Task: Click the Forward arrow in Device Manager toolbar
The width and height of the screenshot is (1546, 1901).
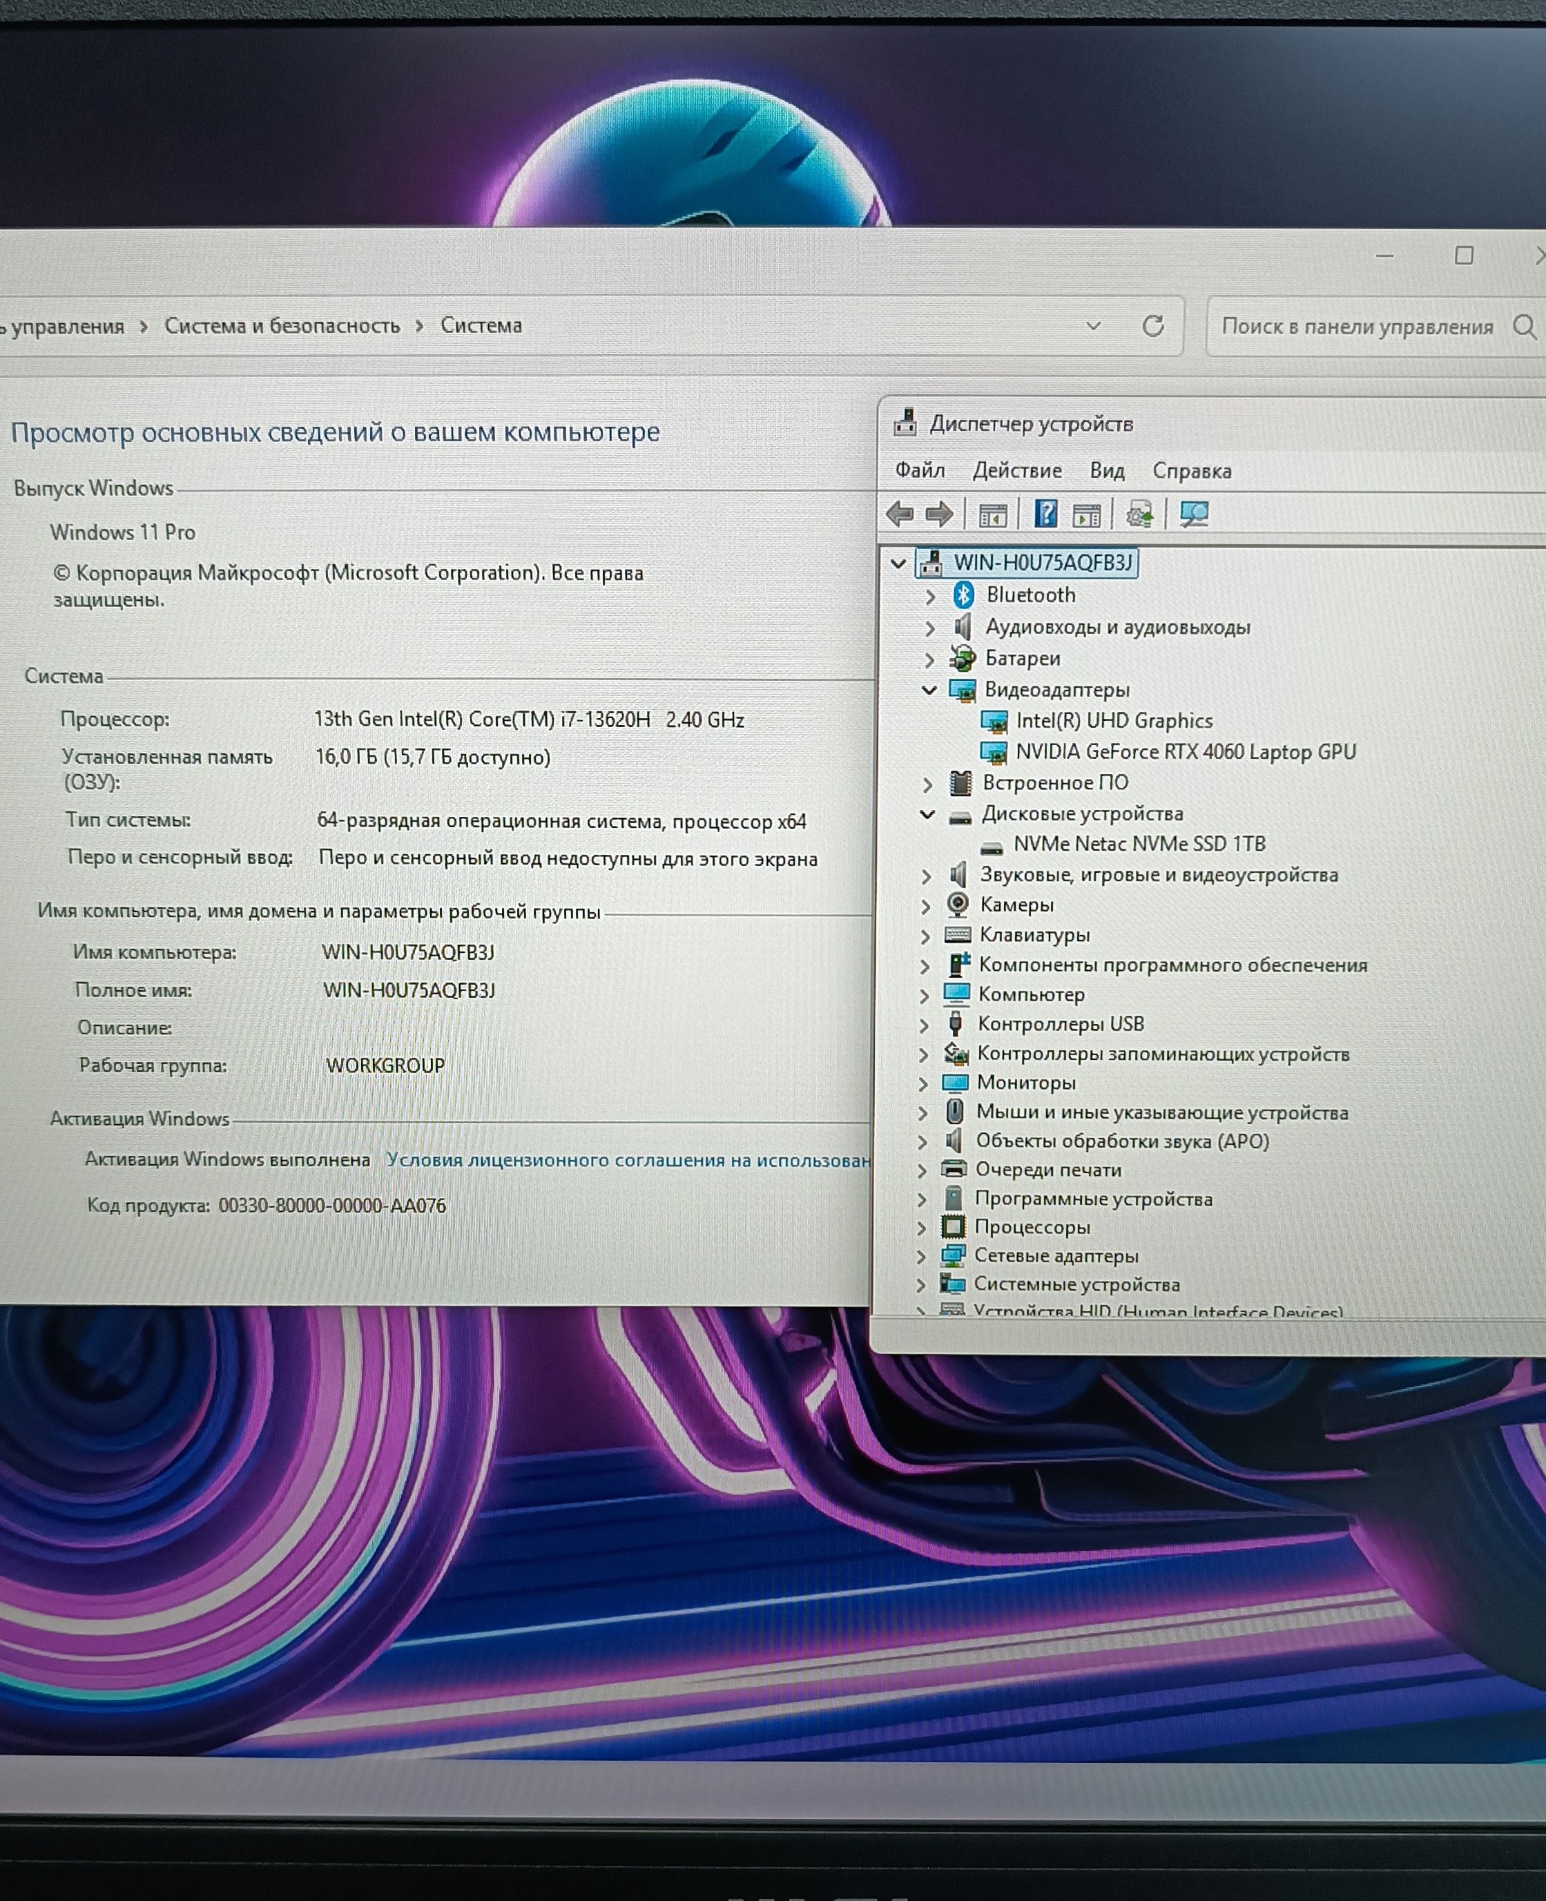Action: pos(940,514)
